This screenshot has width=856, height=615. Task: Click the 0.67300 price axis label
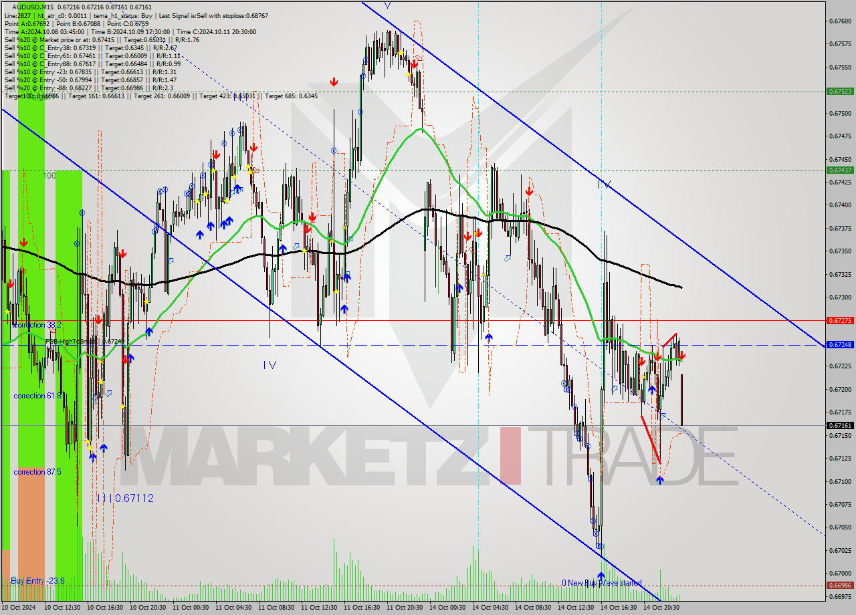tap(839, 297)
